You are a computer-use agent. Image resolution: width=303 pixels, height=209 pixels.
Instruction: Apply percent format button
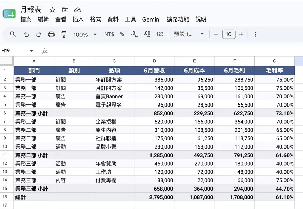[122, 34]
